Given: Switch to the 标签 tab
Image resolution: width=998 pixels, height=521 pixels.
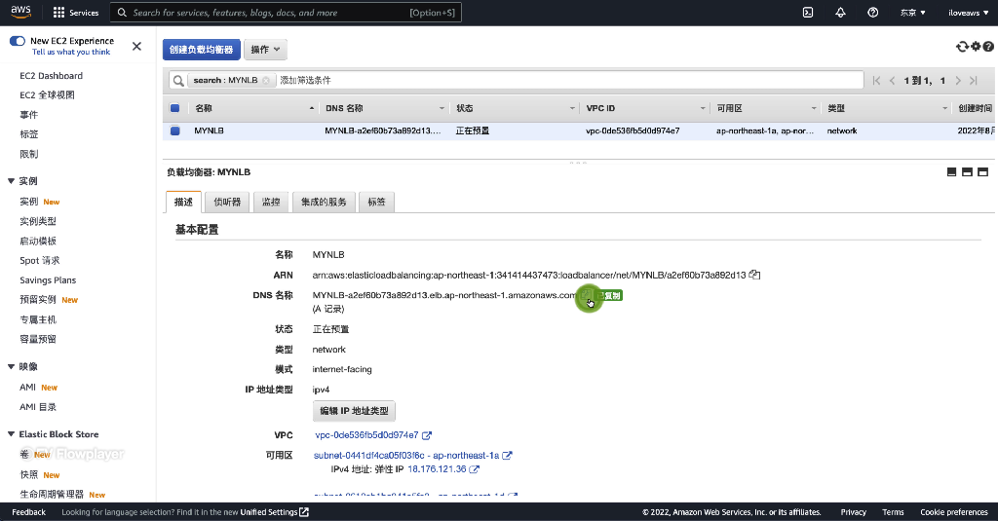Looking at the screenshot, I should [x=376, y=202].
